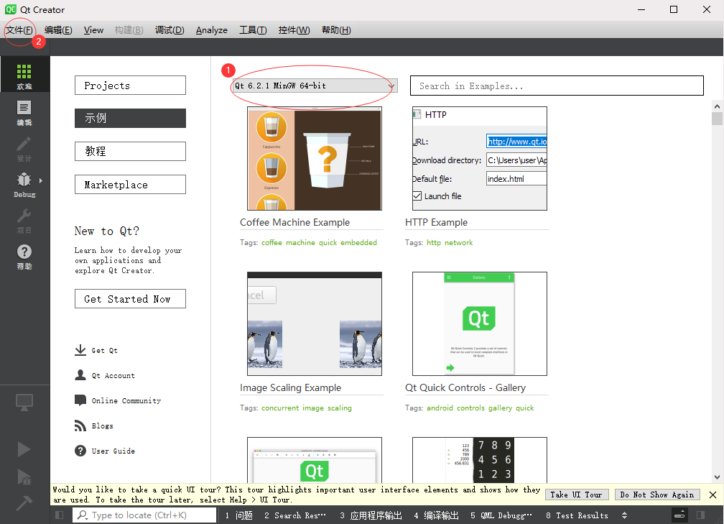The image size is (724, 524).
Task: Expand the Qt 6.2.1 MinGW 64-bit dropdown
Action: point(315,86)
